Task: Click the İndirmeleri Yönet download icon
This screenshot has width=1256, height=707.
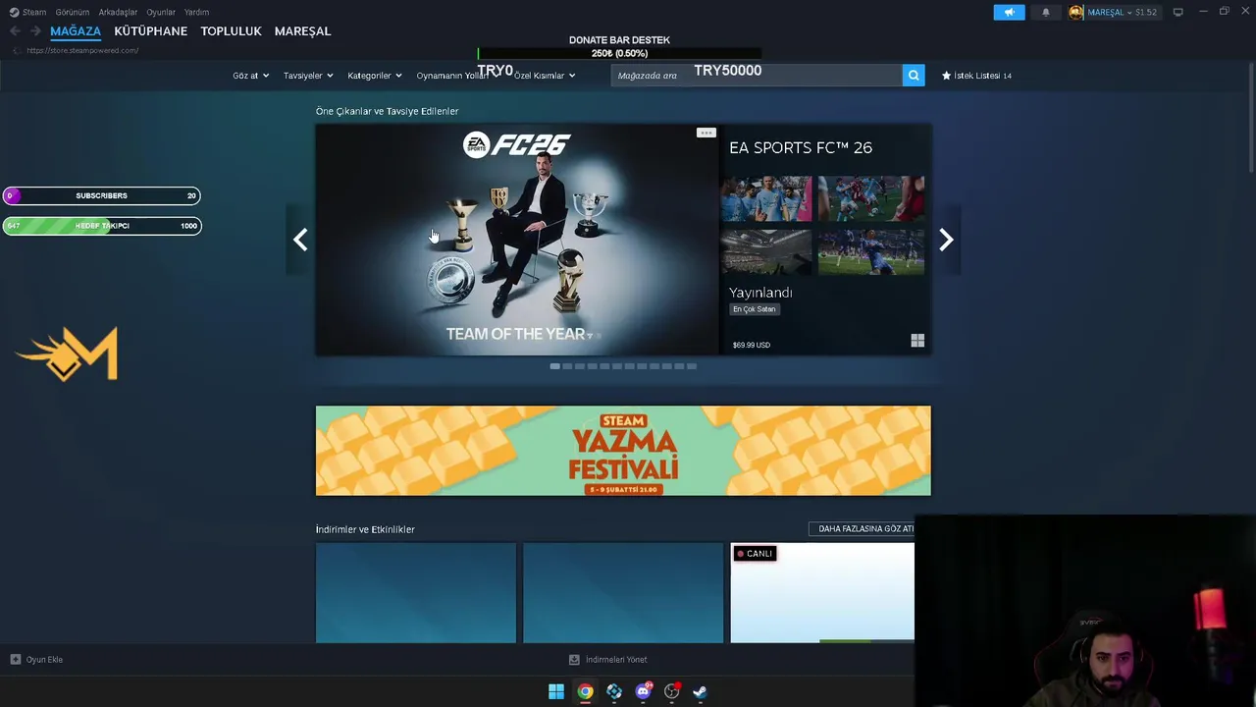Action: click(x=574, y=660)
